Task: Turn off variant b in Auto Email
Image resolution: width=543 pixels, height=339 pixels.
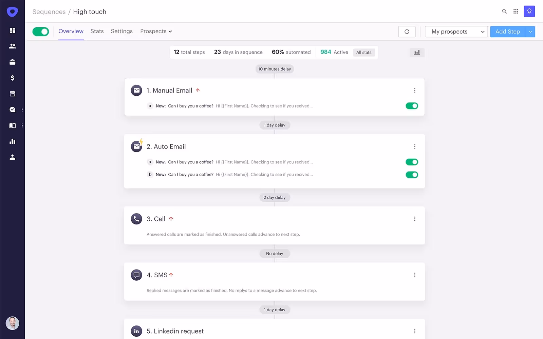Action: [x=412, y=175]
